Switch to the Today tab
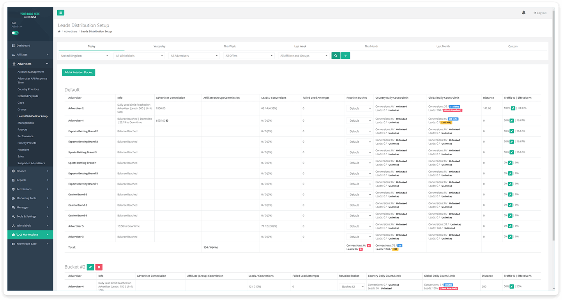 pos(92,46)
